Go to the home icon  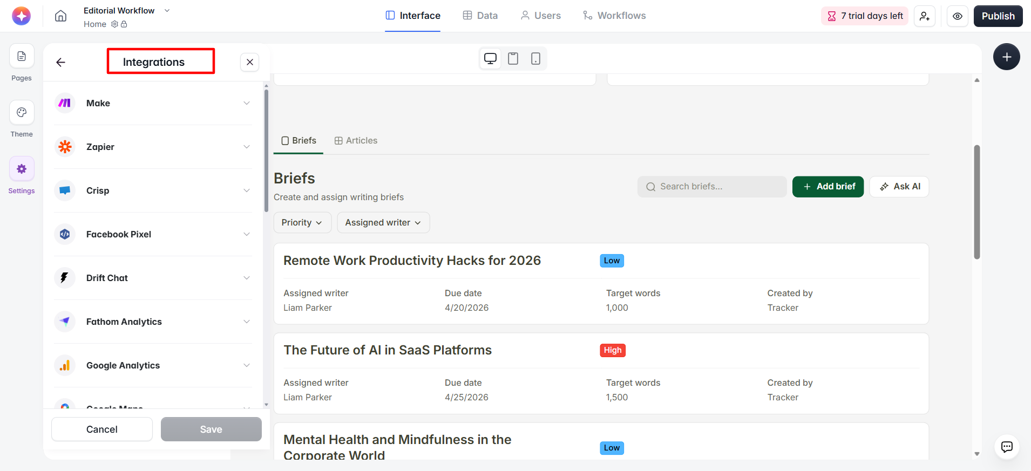(61, 16)
